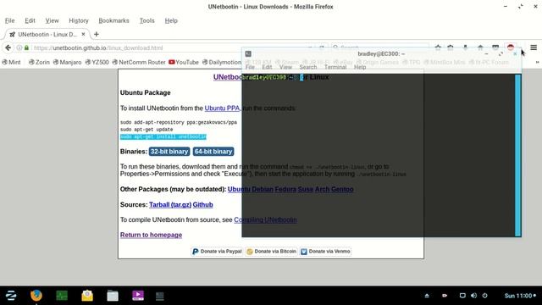The height and width of the screenshot is (305, 542).
Task: Click the terminal window's title bar icon
Action: pos(248,53)
